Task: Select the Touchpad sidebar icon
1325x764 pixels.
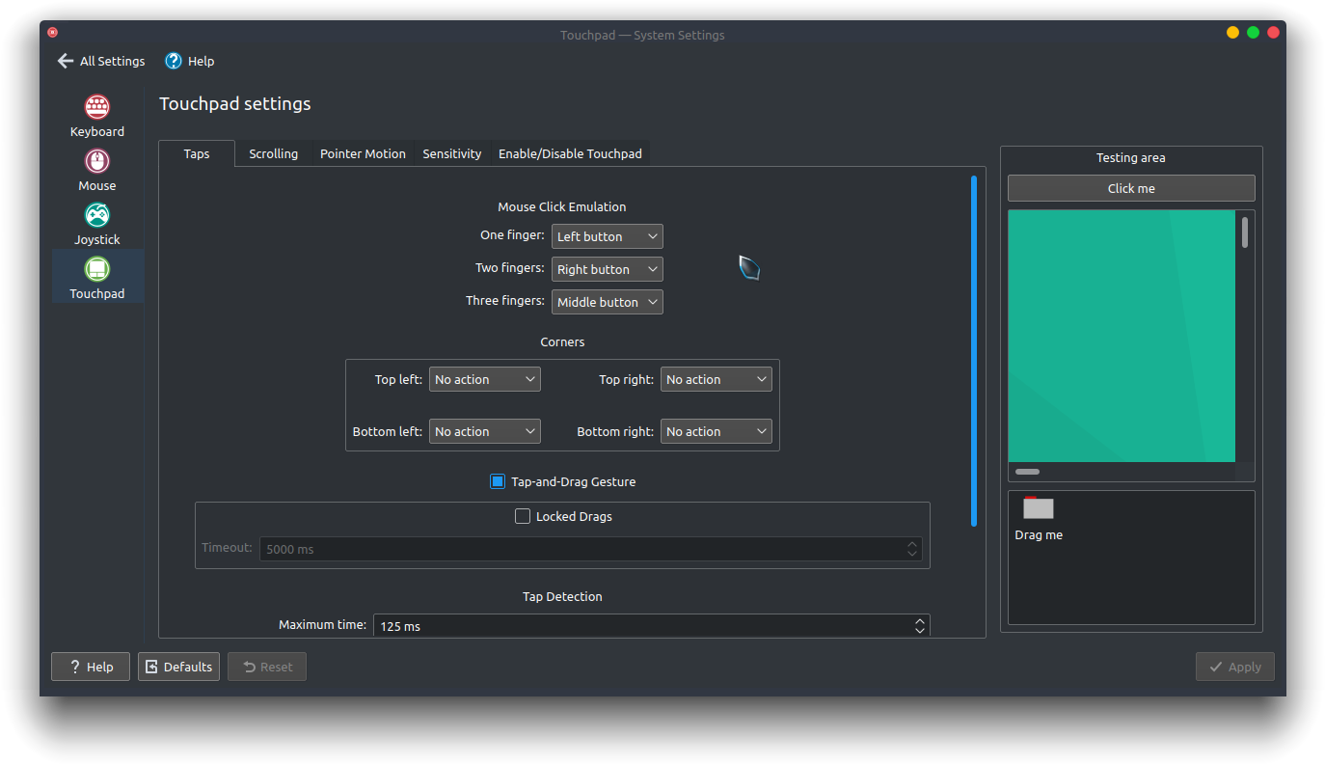Action: (96, 275)
